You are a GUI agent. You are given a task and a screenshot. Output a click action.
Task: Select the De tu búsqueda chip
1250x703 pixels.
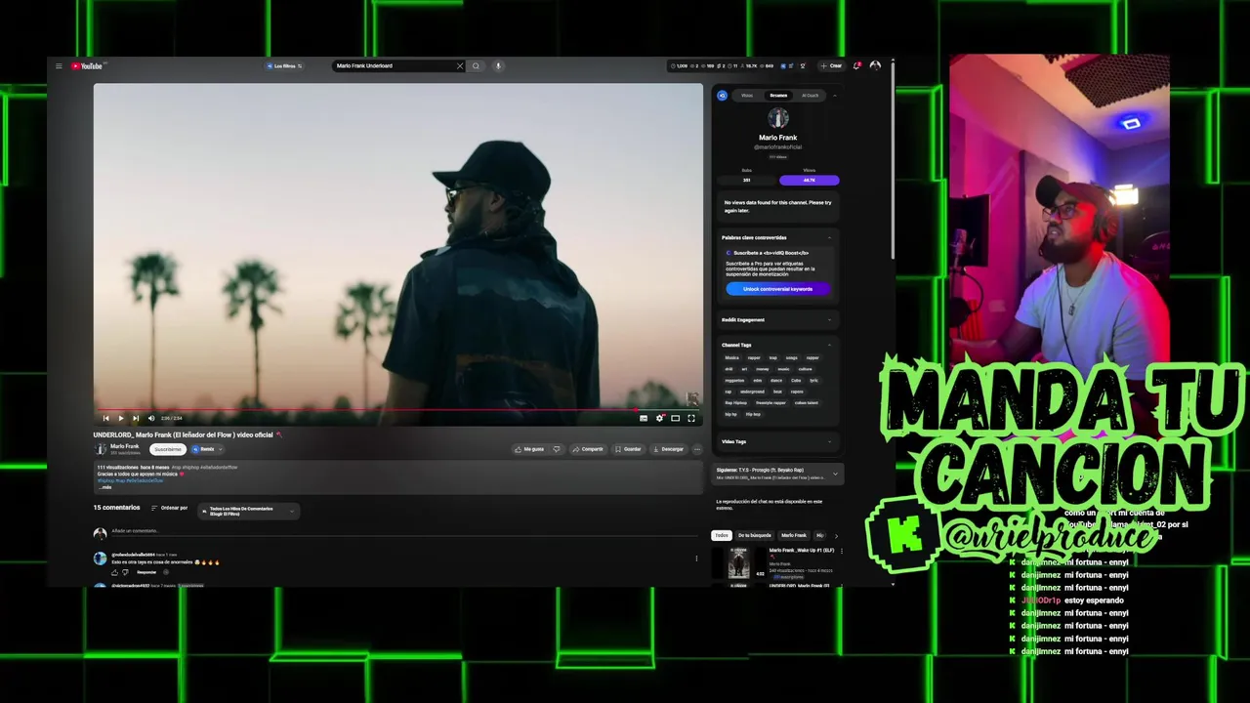coord(754,535)
